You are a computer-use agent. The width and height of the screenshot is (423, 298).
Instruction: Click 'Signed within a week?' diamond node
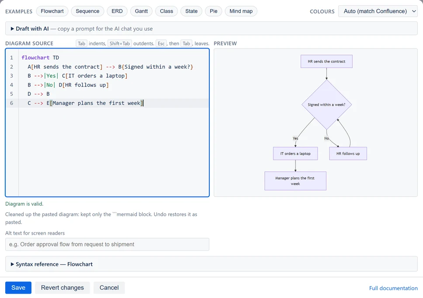[326, 104]
